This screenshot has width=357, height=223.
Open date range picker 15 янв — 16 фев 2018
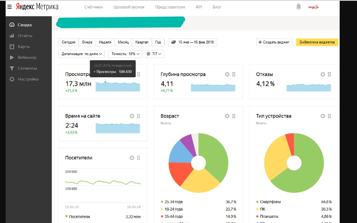pyautogui.click(x=192, y=42)
